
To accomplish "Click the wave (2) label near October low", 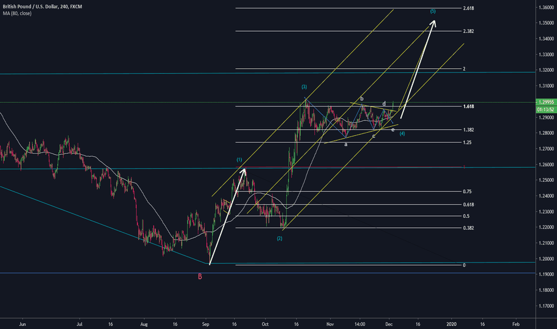I will pyautogui.click(x=279, y=238).
